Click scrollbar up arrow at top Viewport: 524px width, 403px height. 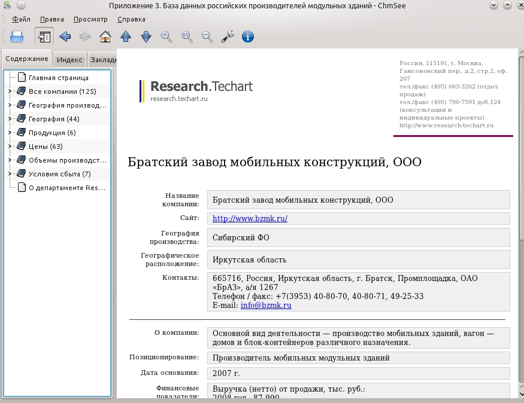tap(522, 53)
